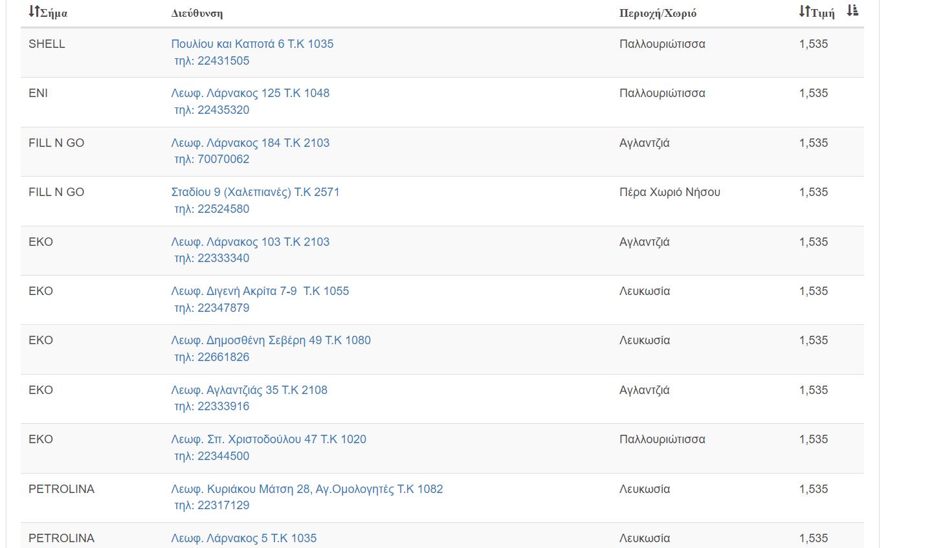
Task: Open the Λεωφ. Δημοσθένη Σεβέρη 49 link
Action: click(271, 340)
